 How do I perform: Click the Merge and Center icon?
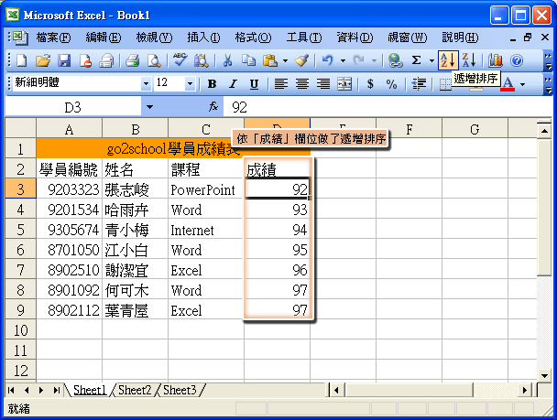(x=344, y=84)
